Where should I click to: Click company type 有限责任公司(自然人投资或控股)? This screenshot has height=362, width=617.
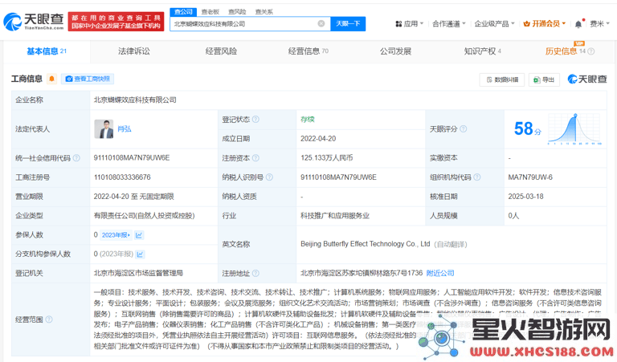click(x=144, y=216)
